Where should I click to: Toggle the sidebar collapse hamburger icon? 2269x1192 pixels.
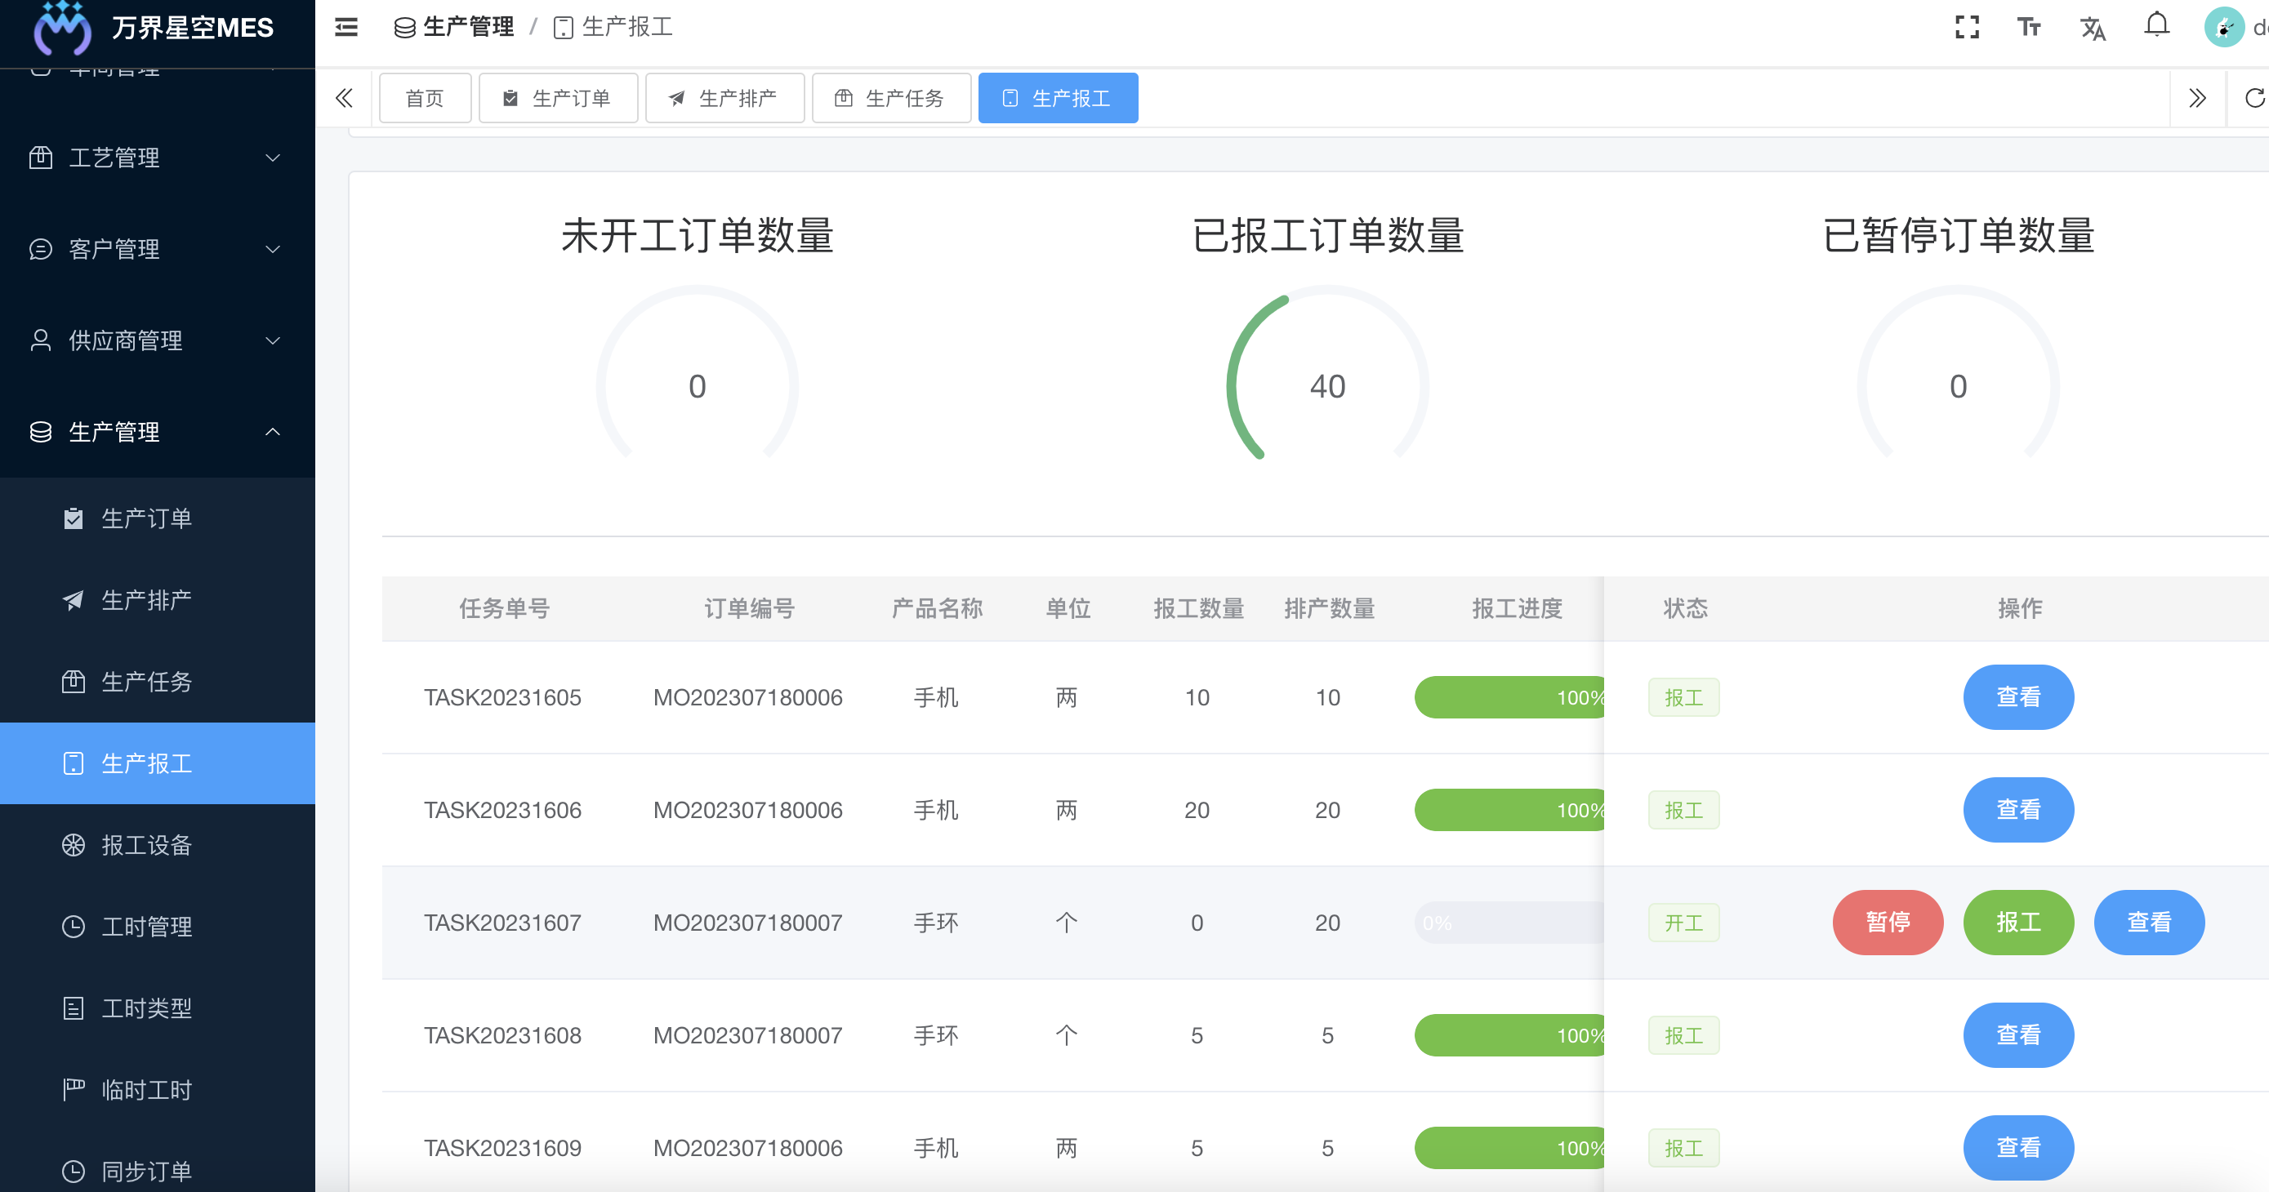click(x=346, y=27)
